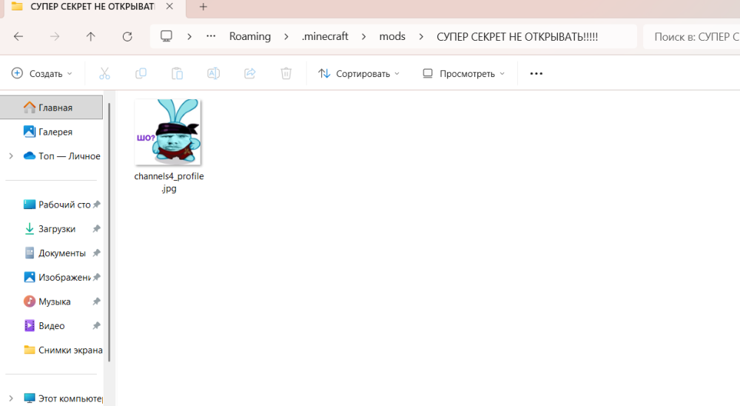This screenshot has width=740, height=406.
Task: Click the search field Поиск в
Action: pyautogui.click(x=692, y=37)
